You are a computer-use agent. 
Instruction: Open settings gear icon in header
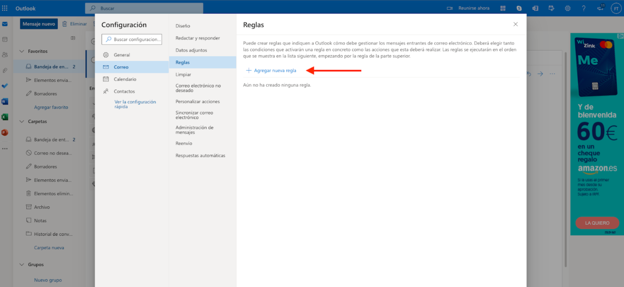pos(568,8)
